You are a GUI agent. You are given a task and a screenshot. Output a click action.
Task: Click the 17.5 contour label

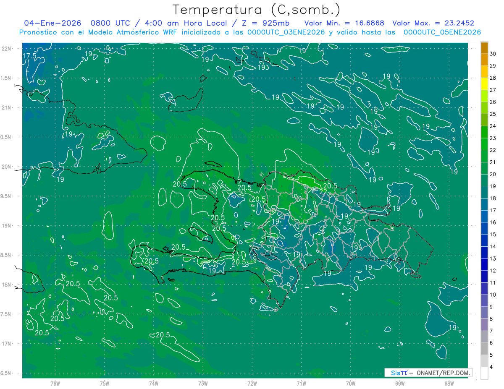click(29, 56)
